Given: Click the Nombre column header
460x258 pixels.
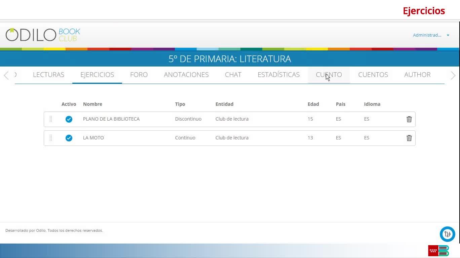Looking at the screenshot, I should tap(92, 104).
